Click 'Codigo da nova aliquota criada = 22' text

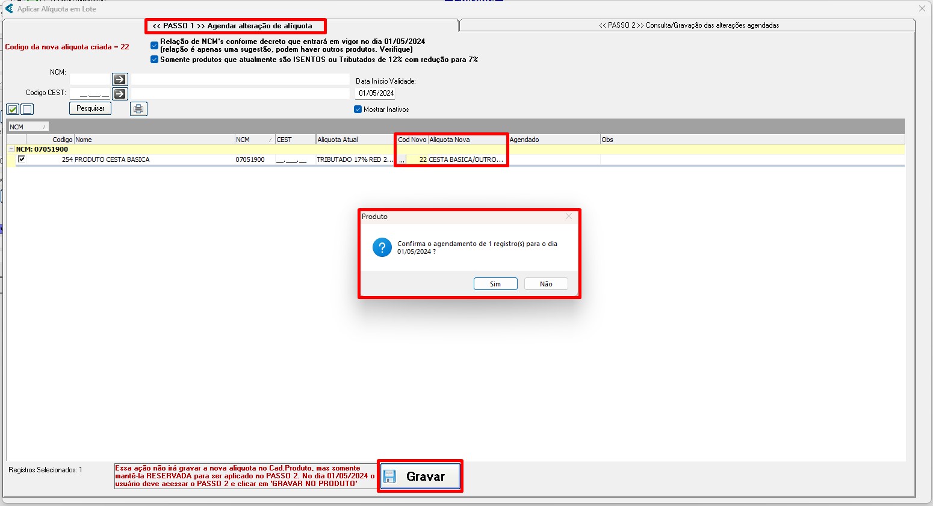pyautogui.click(x=67, y=46)
